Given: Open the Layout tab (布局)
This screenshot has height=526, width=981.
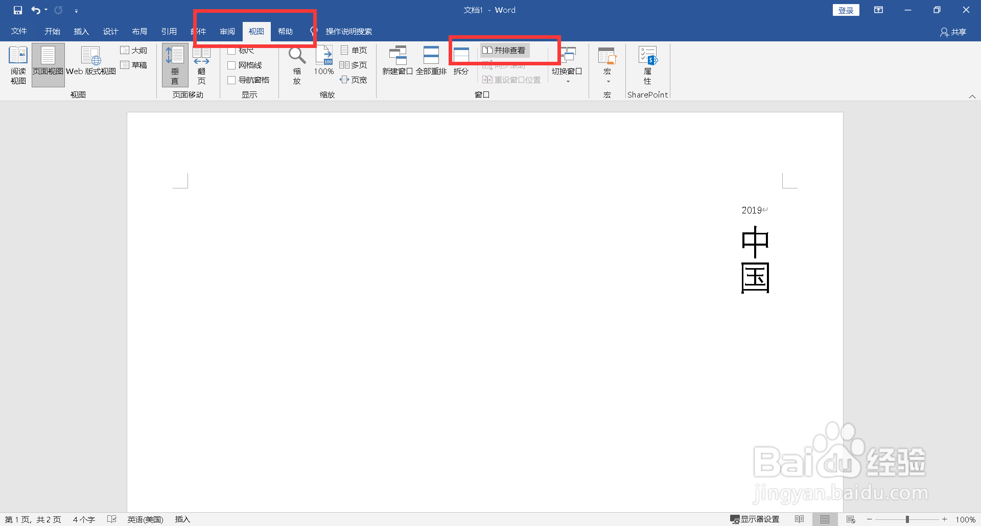Looking at the screenshot, I should pyautogui.click(x=139, y=31).
